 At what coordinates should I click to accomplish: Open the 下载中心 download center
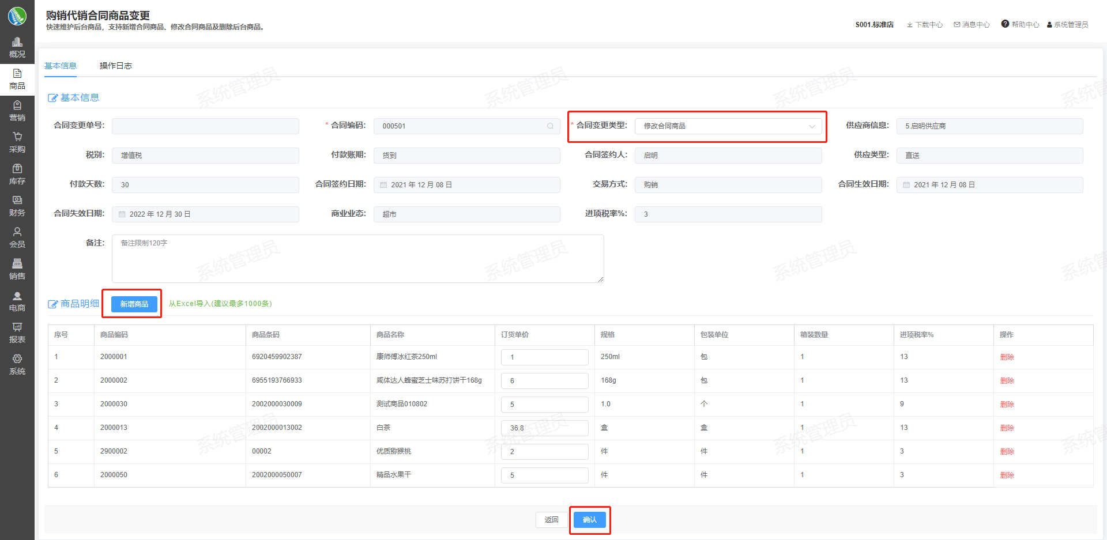[925, 25]
